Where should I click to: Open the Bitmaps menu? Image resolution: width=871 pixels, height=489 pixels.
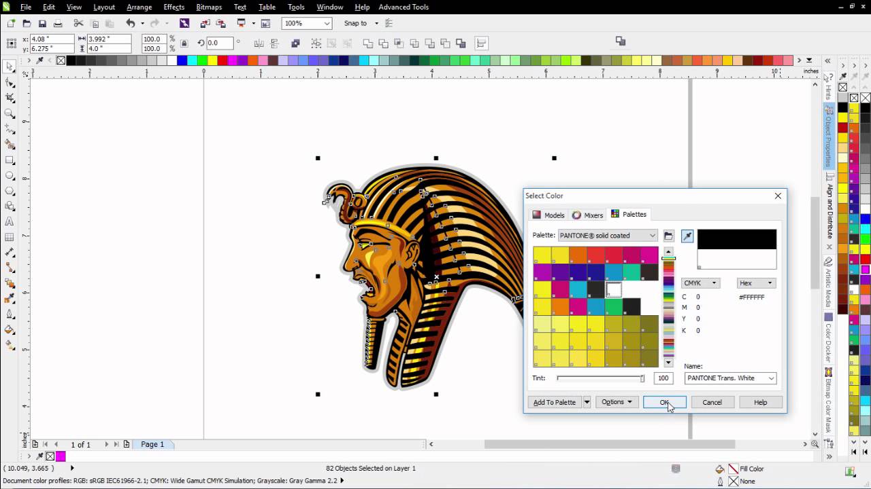[209, 7]
